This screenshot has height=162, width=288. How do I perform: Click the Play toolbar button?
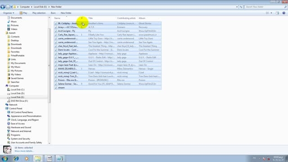(23, 13)
